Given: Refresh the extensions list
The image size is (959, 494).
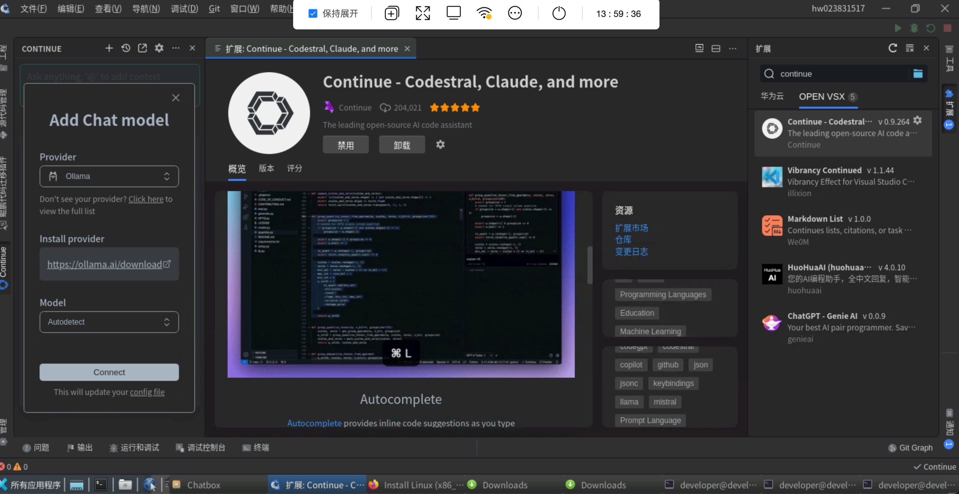Looking at the screenshot, I should [893, 48].
